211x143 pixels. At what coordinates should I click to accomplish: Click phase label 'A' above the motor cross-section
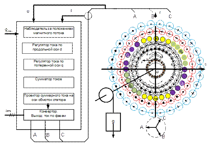pyautogui.click(x=135, y=16)
